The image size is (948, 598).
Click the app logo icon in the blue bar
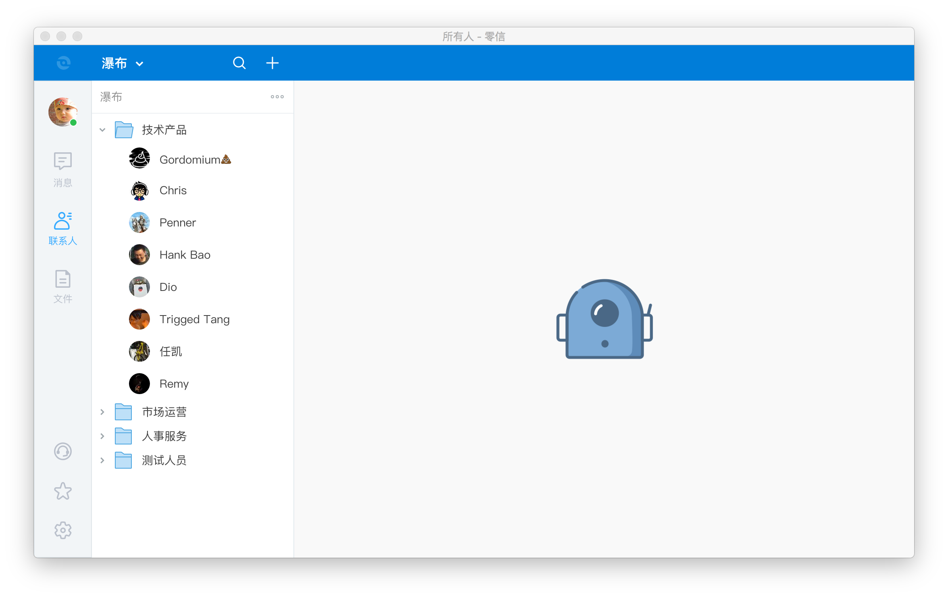point(64,63)
